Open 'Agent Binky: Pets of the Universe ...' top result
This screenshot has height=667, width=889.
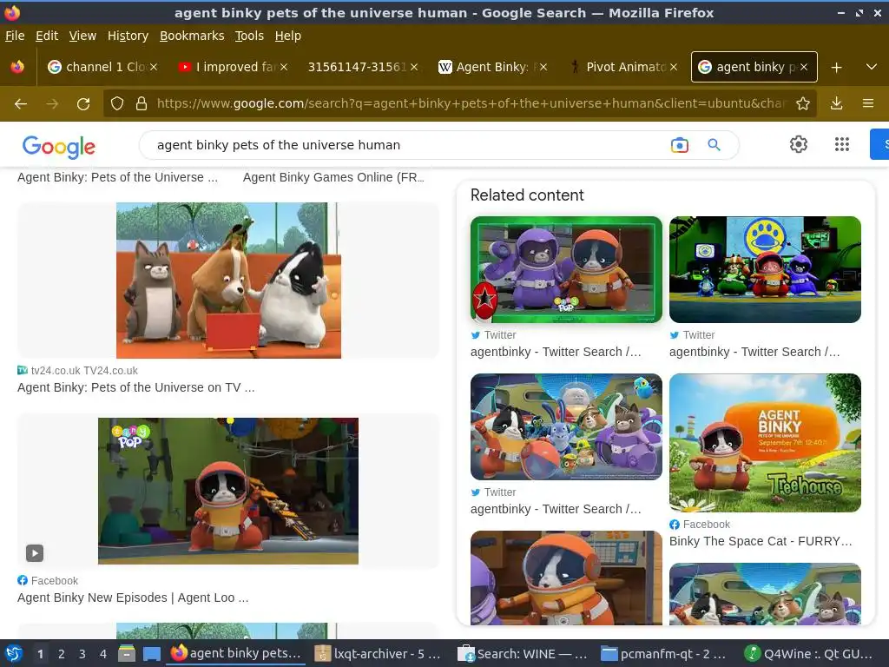pyautogui.click(x=117, y=177)
